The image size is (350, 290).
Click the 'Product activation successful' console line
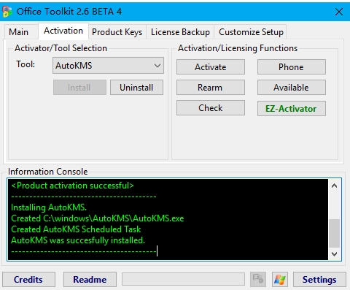pyautogui.click(x=72, y=186)
